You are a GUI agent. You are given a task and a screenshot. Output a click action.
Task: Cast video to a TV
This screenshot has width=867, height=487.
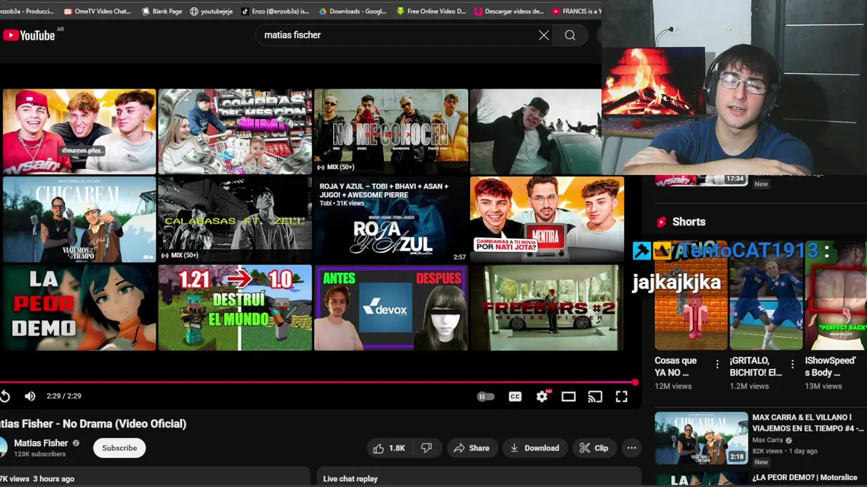pos(595,397)
